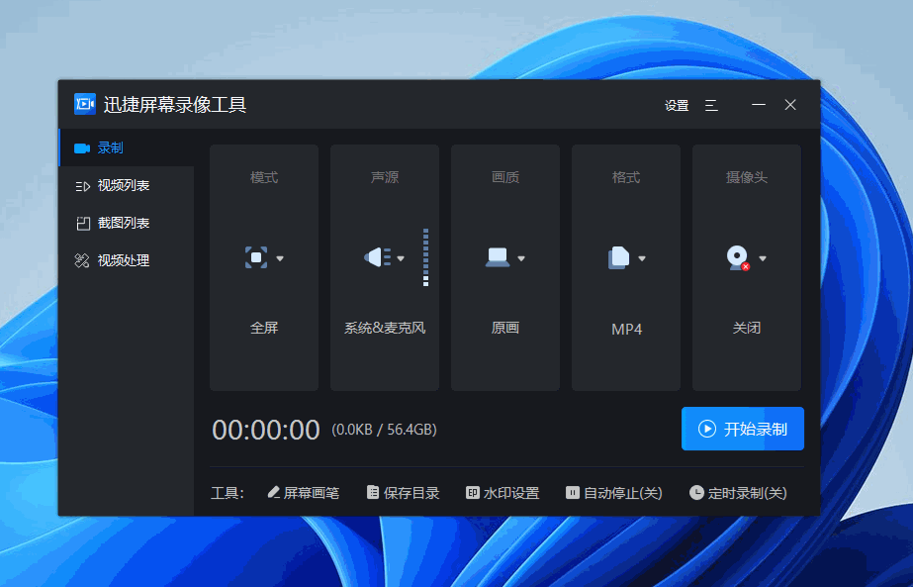Image resolution: width=913 pixels, height=587 pixels.
Task: Click the app logo icon in the title bar
Action: tap(85, 104)
